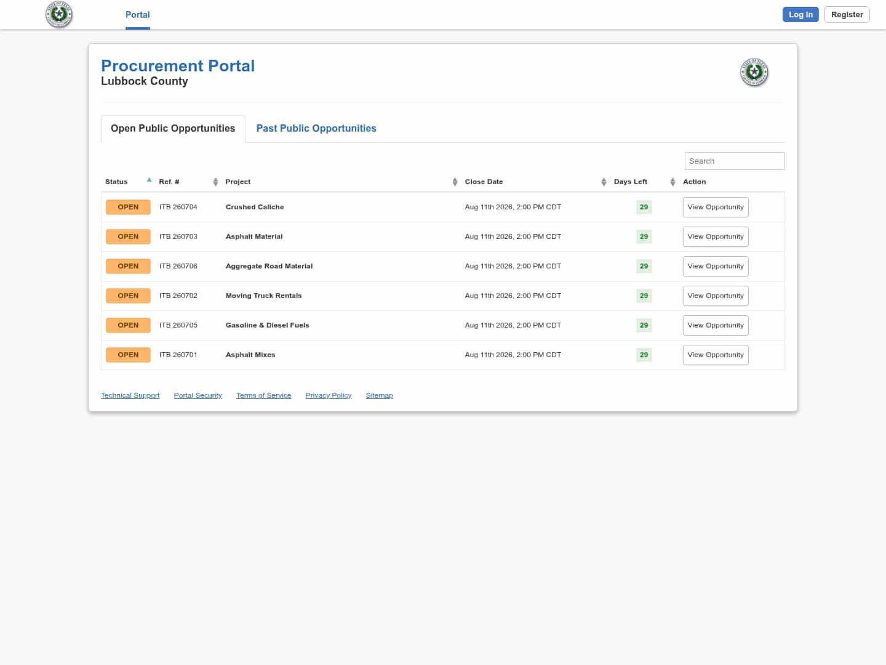The height and width of the screenshot is (665, 886).
Task: Open the Privacy Policy link
Action: (x=329, y=395)
